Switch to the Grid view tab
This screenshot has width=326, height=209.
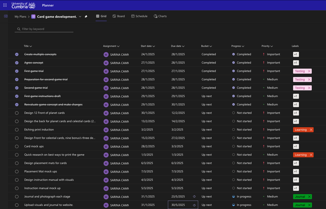point(101,16)
